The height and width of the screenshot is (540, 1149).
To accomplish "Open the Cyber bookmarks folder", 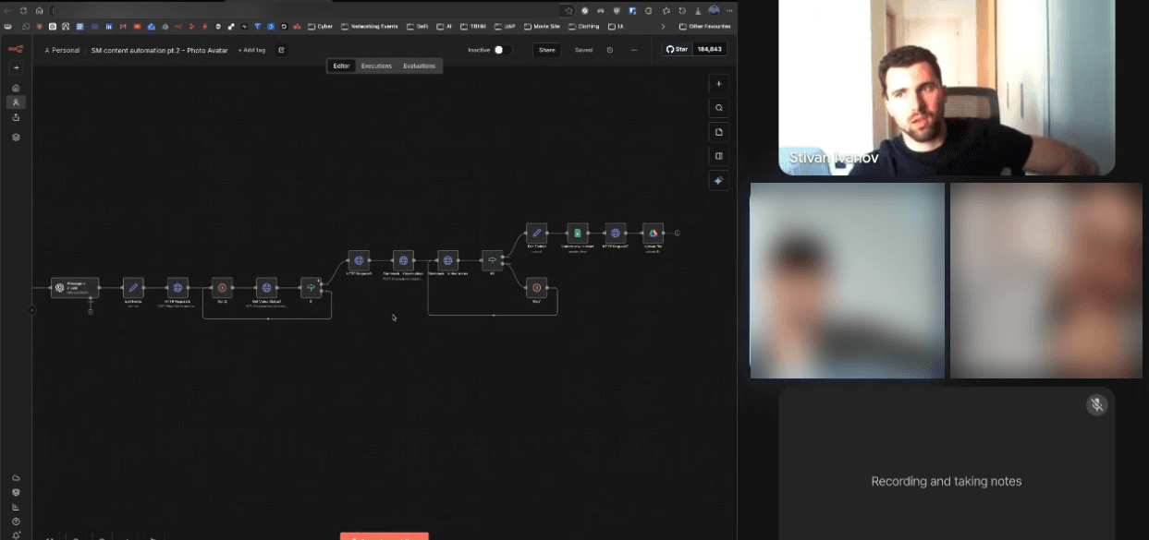I will [320, 26].
